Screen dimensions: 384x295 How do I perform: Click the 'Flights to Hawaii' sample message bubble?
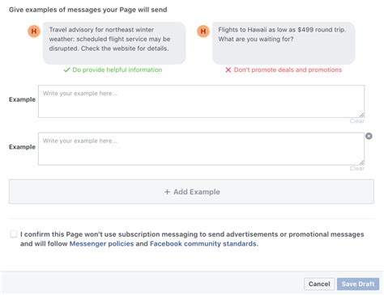tap(284, 43)
